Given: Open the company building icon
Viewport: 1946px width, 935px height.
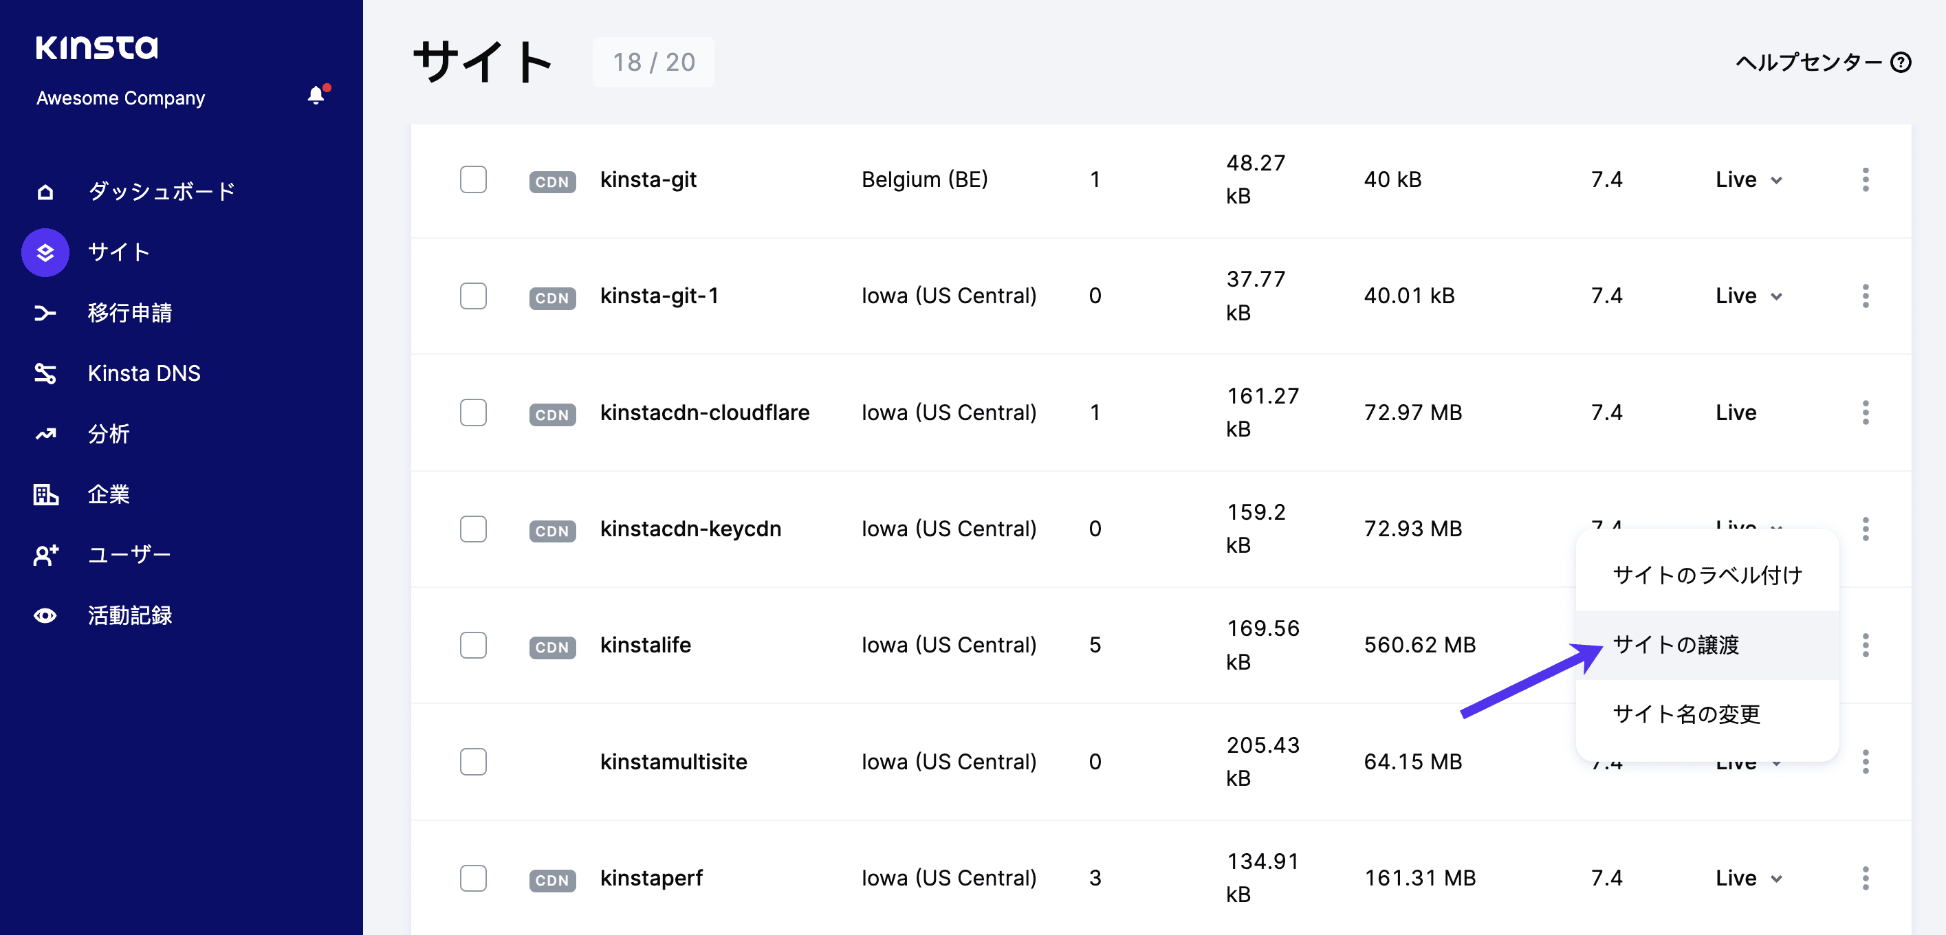Looking at the screenshot, I should (x=45, y=495).
